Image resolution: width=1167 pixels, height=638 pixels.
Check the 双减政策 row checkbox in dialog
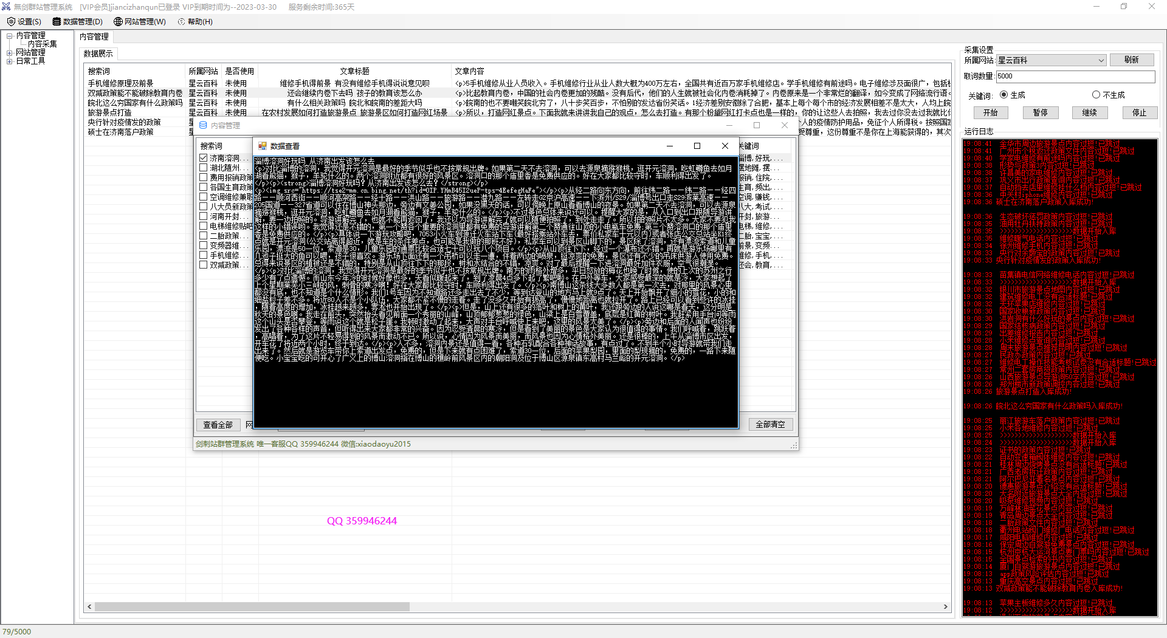[204, 265]
